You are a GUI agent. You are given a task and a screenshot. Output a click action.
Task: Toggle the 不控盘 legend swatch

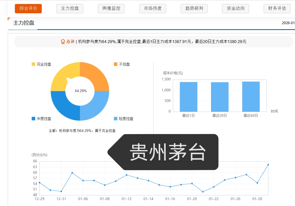(x=116, y=64)
